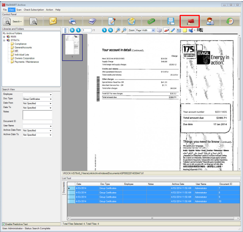Click the printer icon in Control Panel
243x232 pixels.
pos(72,21)
